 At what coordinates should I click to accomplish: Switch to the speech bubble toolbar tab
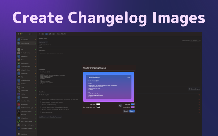(x=54, y=34)
